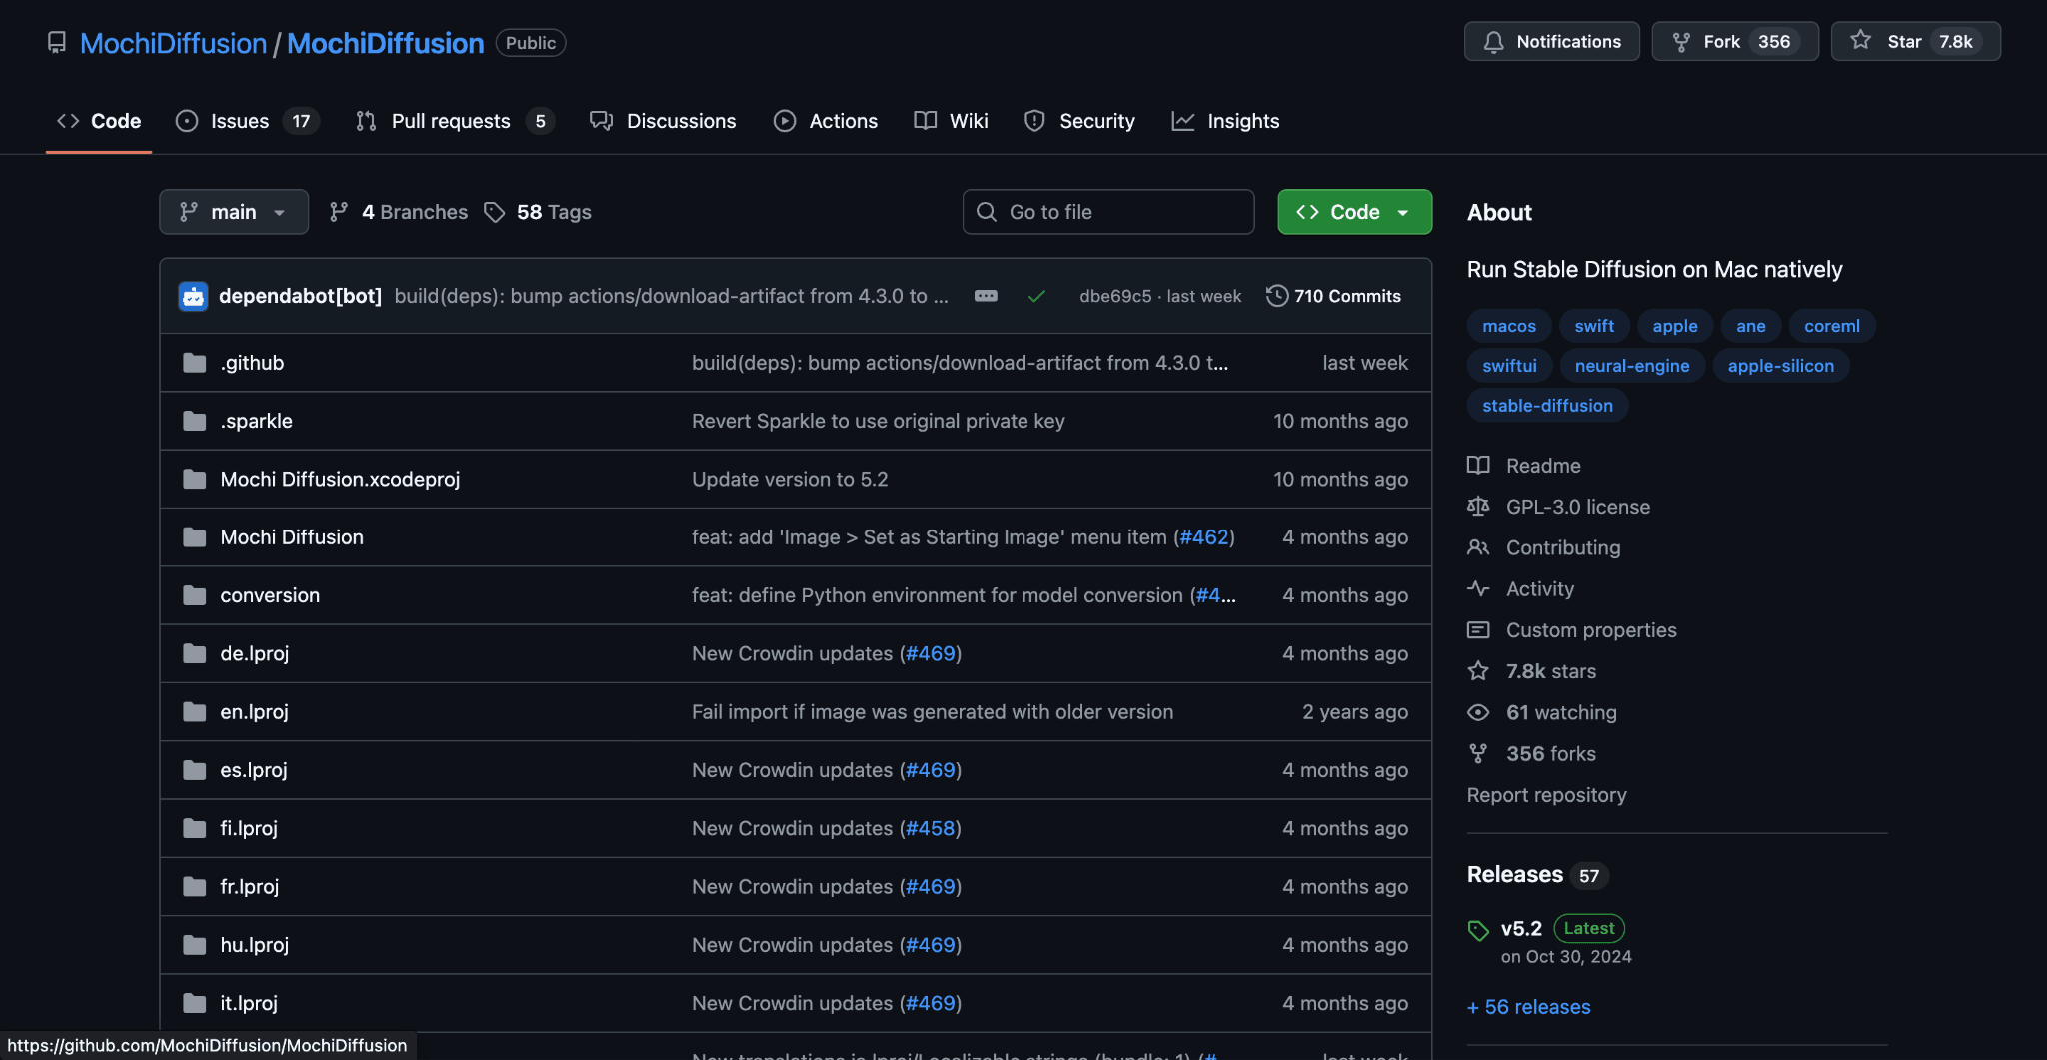The image size is (2047, 1060).
Task: Expand the green Code dropdown
Action: (x=1354, y=212)
